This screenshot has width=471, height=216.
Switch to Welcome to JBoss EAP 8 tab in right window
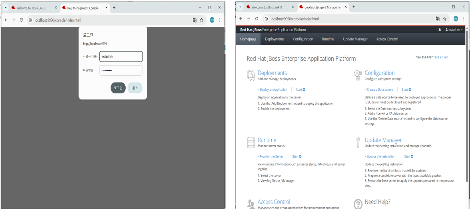(x=267, y=7)
